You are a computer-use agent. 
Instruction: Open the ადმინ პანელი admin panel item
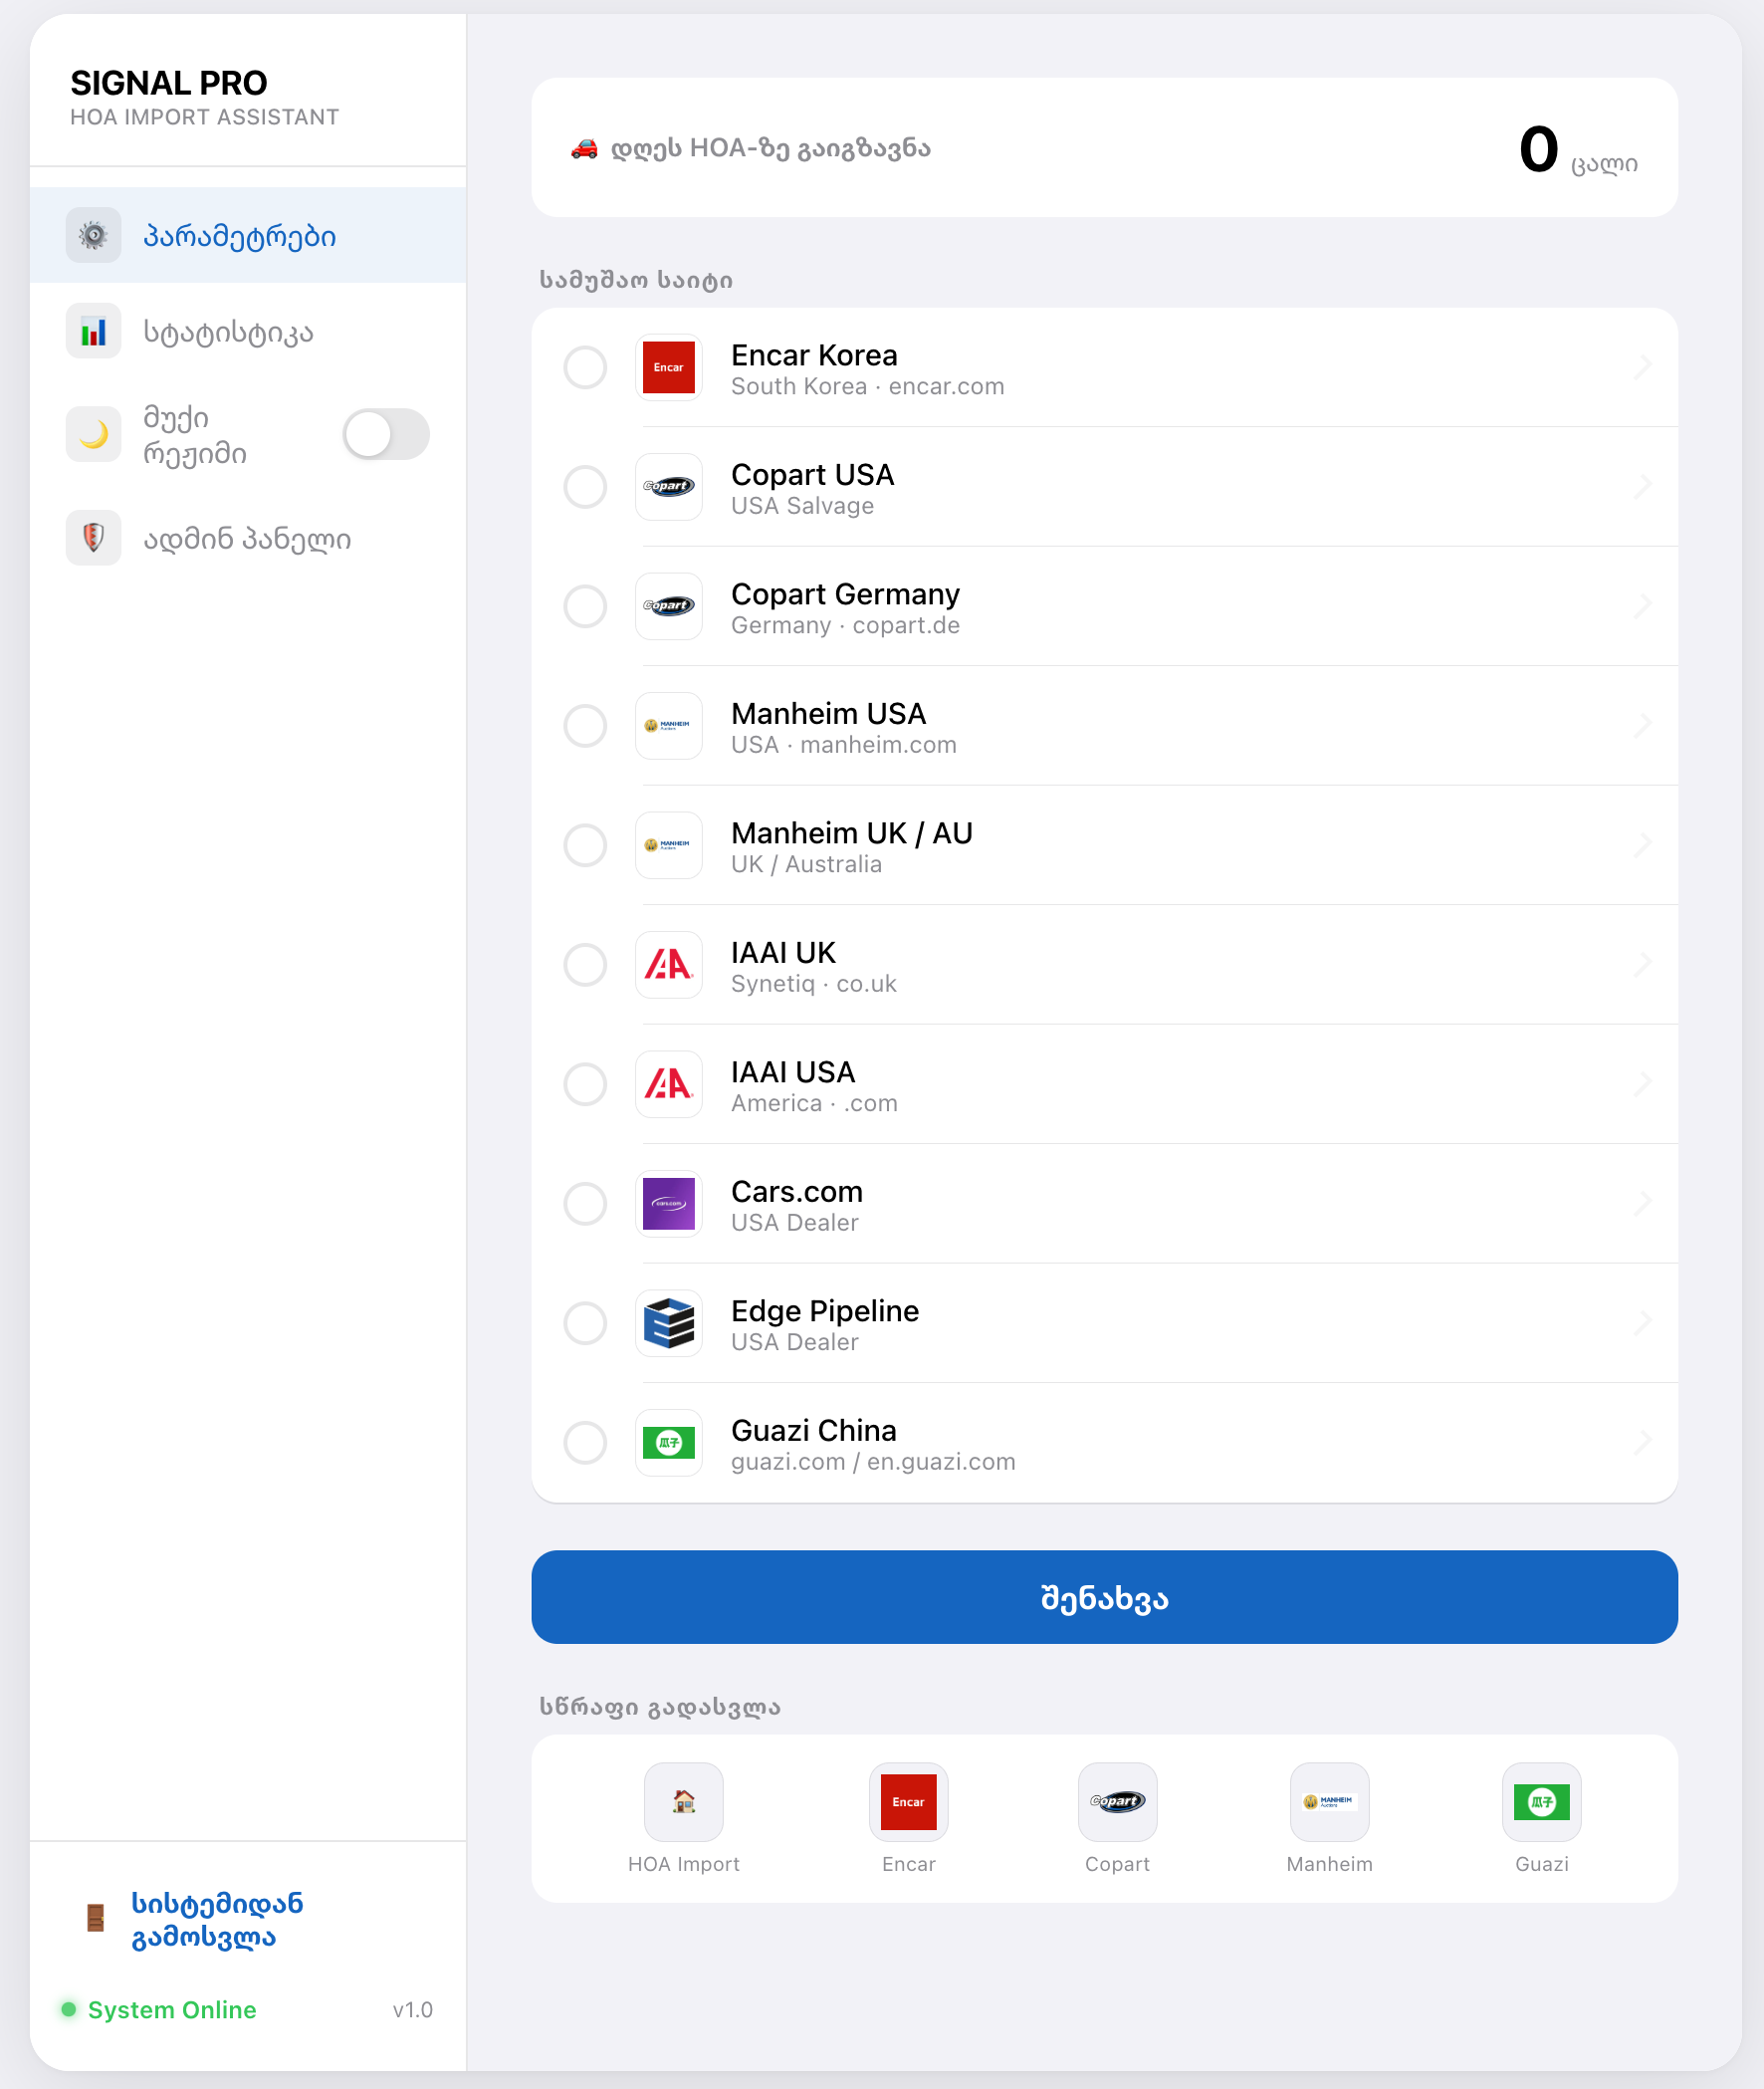pos(248,538)
